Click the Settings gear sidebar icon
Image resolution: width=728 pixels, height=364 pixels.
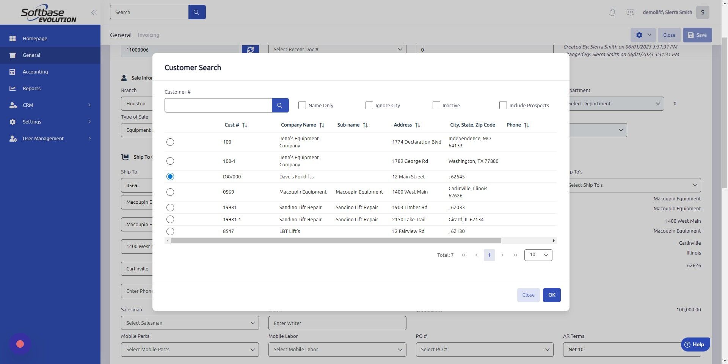click(13, 122)
